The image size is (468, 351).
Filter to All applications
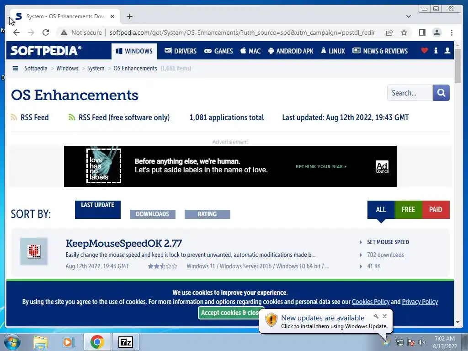click(x=381, y=209)
